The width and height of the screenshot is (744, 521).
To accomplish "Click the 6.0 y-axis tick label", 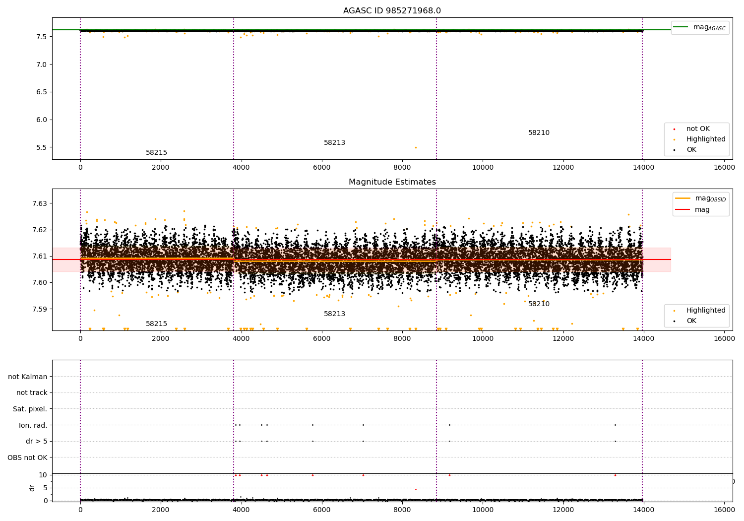I will pos(41,120).
